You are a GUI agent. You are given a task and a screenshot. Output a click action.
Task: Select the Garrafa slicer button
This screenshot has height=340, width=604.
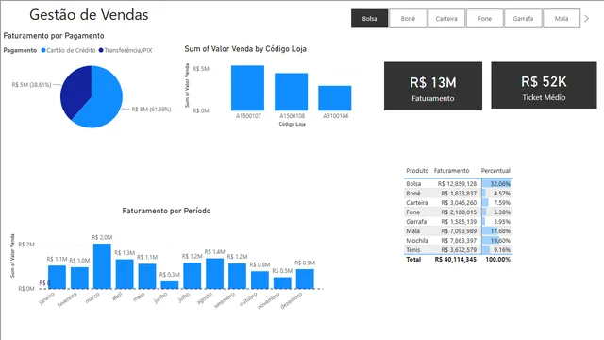523,19
